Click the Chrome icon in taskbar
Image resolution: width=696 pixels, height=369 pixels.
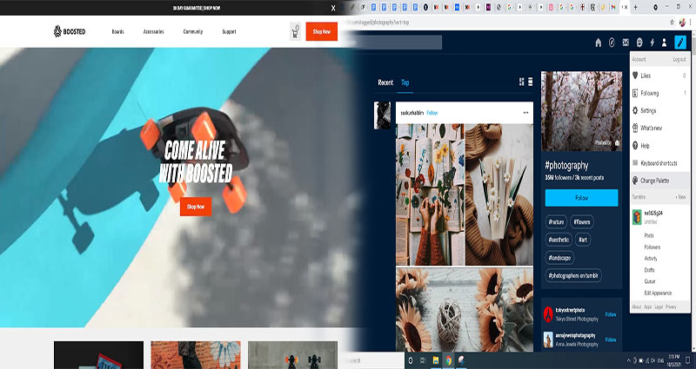click(x=449, y=360)
